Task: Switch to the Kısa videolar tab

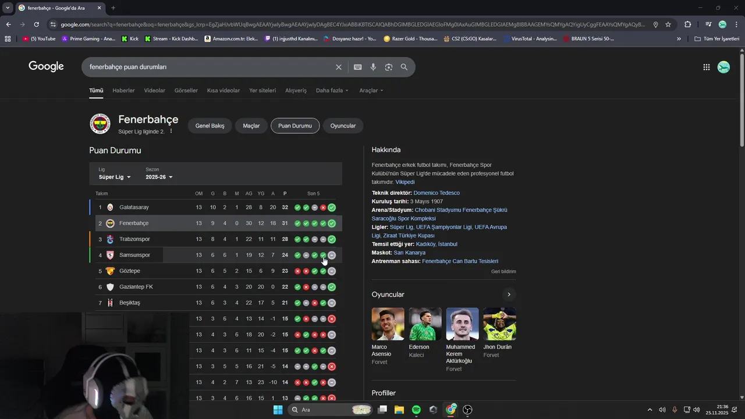Action: (x=223, y=90)
